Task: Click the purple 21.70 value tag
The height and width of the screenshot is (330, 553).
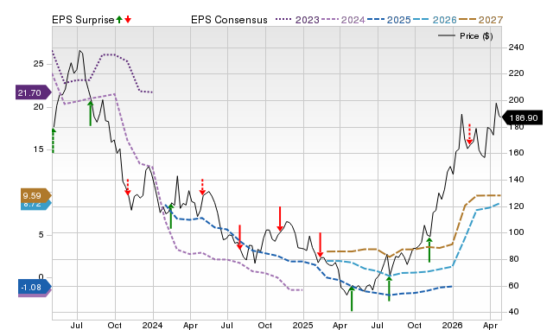Action: [33, 93]
